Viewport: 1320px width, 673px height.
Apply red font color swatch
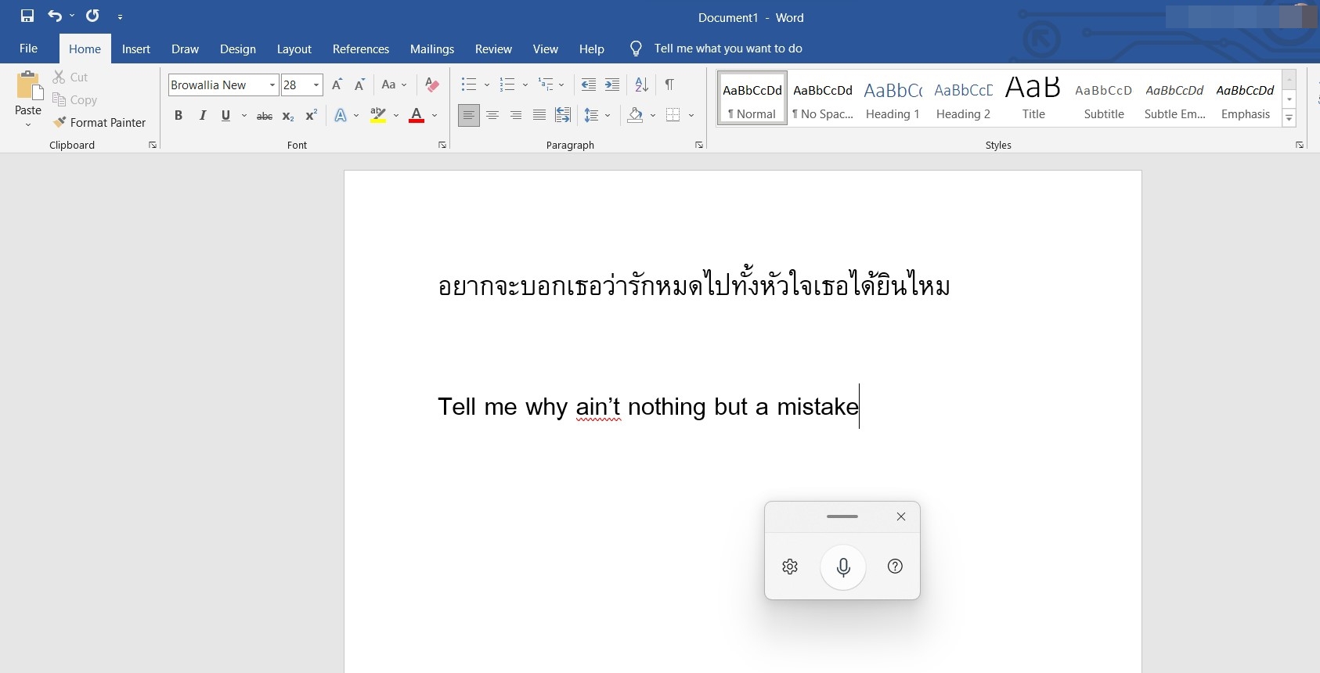pyautogui.click(x=417, y=116)
